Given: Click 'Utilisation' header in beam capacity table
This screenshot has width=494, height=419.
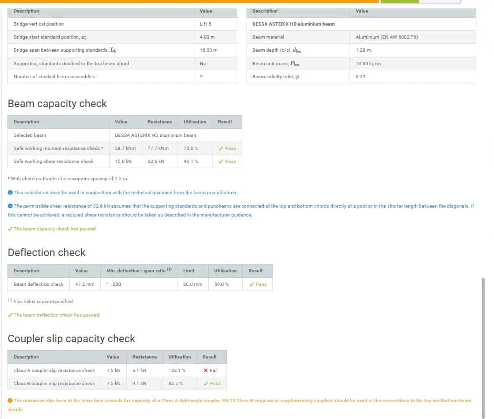Looking at the screenshot, I should [195, 122].
